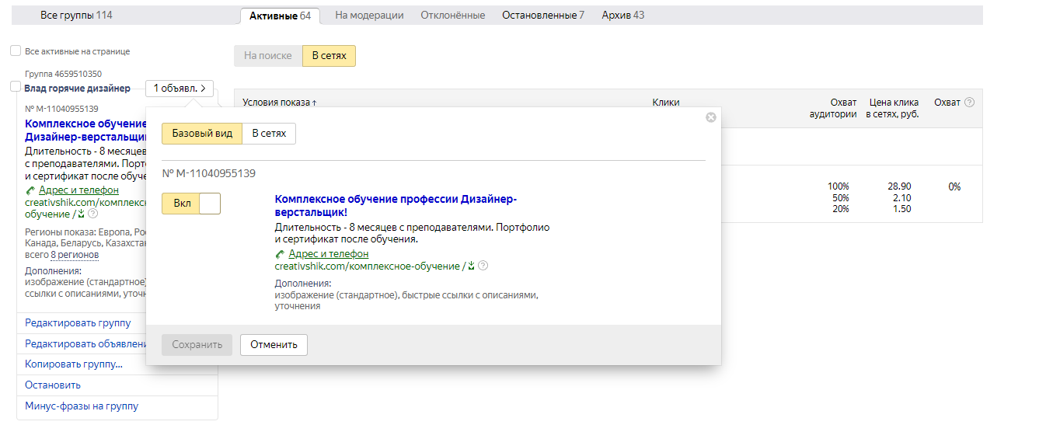Screen dimensions: 1039x425
Task: Select 'На поиске' view button
Action: (268, 56)
